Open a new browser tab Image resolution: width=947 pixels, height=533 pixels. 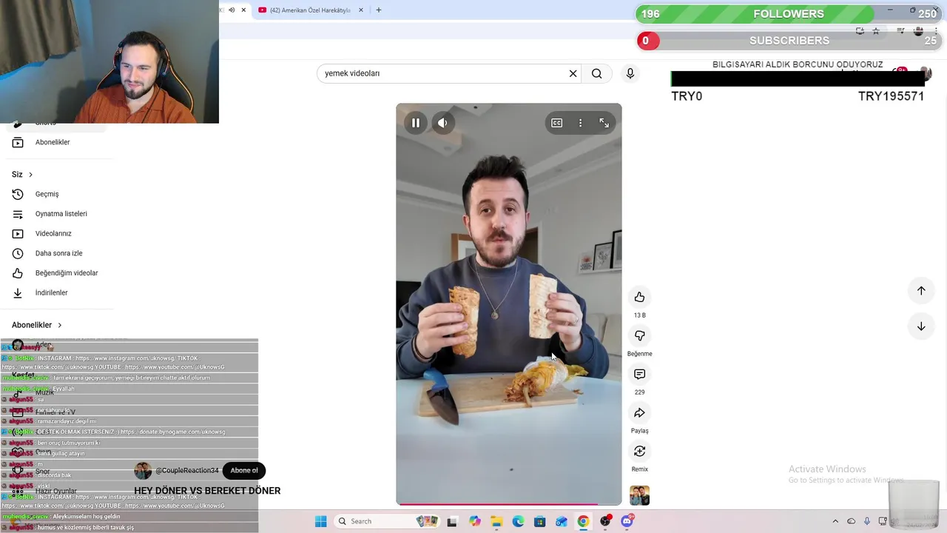click(x=379, y=10)
